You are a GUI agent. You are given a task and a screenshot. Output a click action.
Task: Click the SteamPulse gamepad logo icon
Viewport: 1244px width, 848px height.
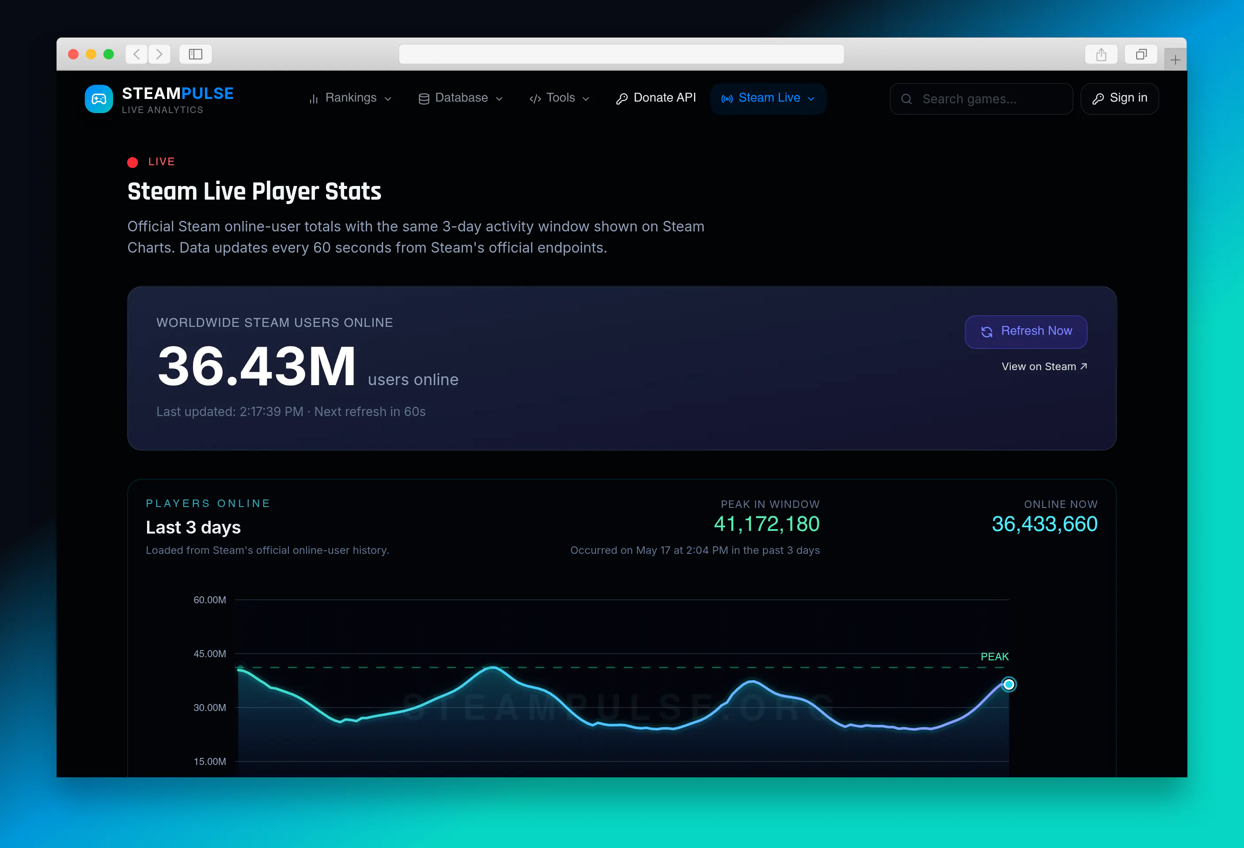[x=99, y=99]
